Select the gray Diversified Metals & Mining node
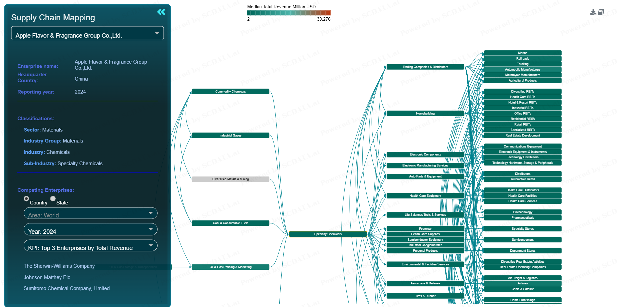Screen dimensions: 617x307 click(230, 179)
